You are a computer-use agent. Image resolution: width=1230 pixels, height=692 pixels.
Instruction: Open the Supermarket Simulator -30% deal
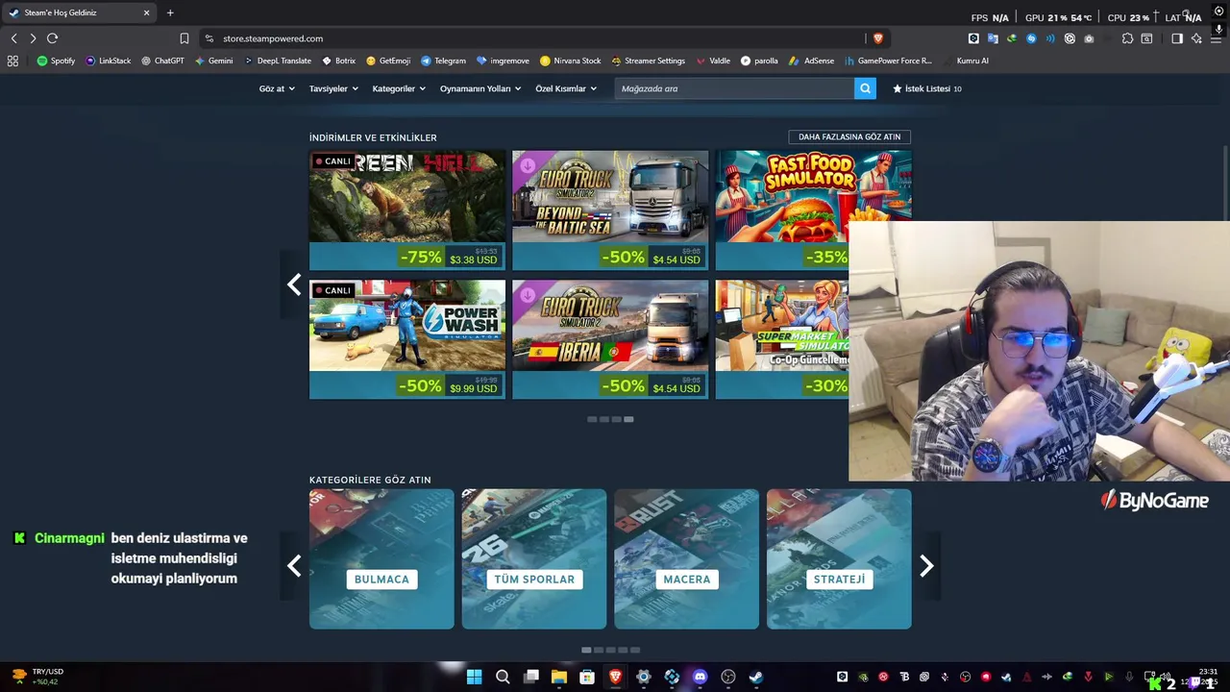pos(782,339)
